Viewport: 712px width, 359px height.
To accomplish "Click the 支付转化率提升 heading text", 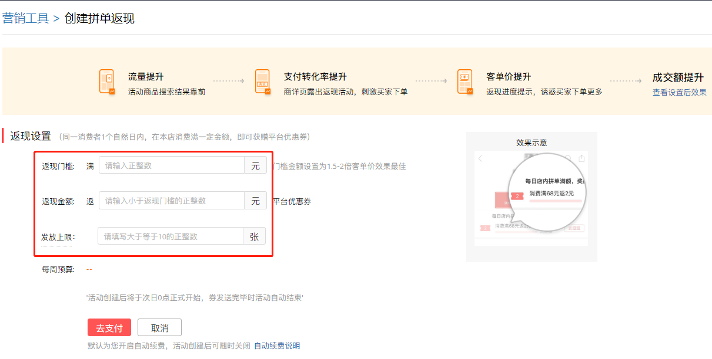I will (x=315, y=77).
